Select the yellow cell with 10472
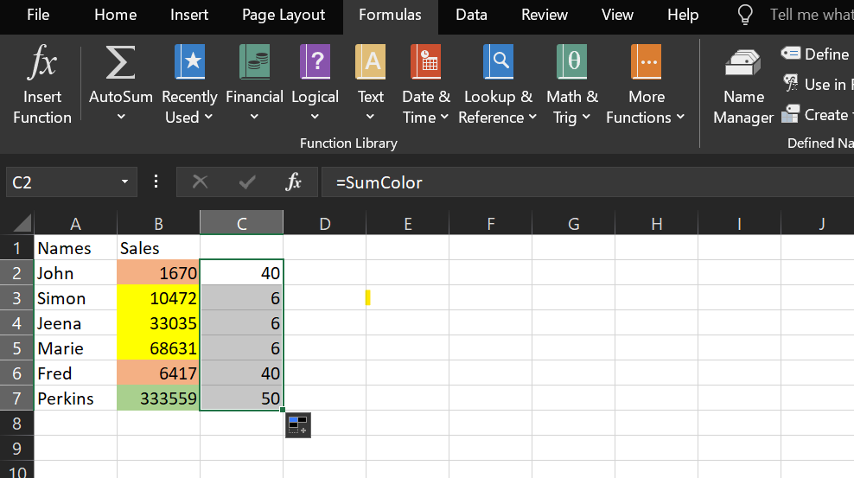This screenshot has width=854, height=478. 158,298
